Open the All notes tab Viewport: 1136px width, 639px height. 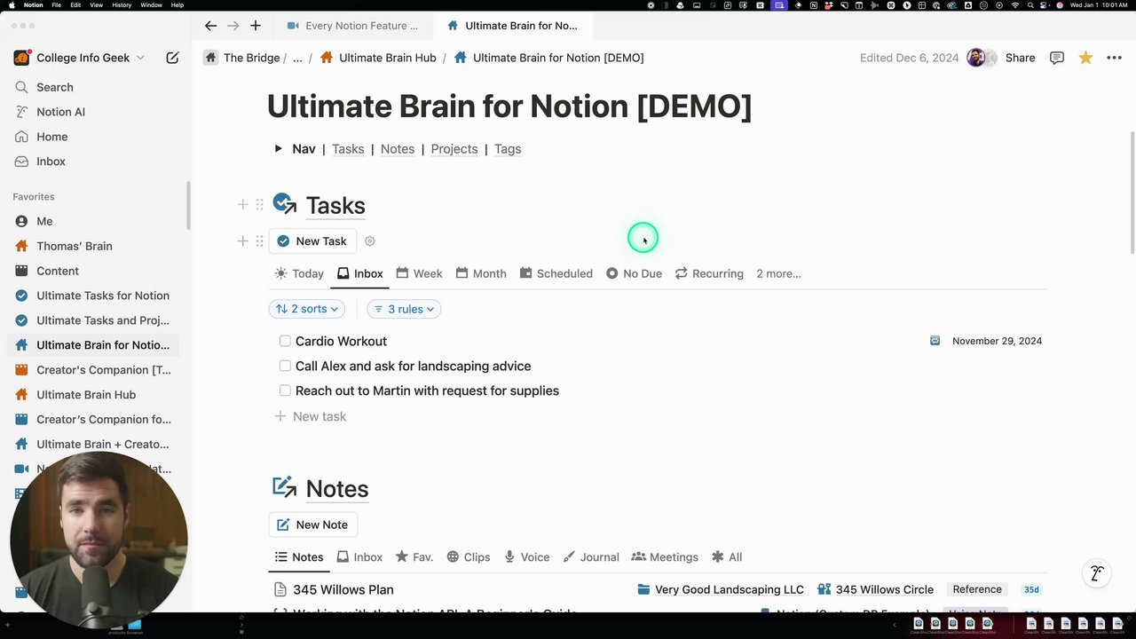click(x=727, y=557)
